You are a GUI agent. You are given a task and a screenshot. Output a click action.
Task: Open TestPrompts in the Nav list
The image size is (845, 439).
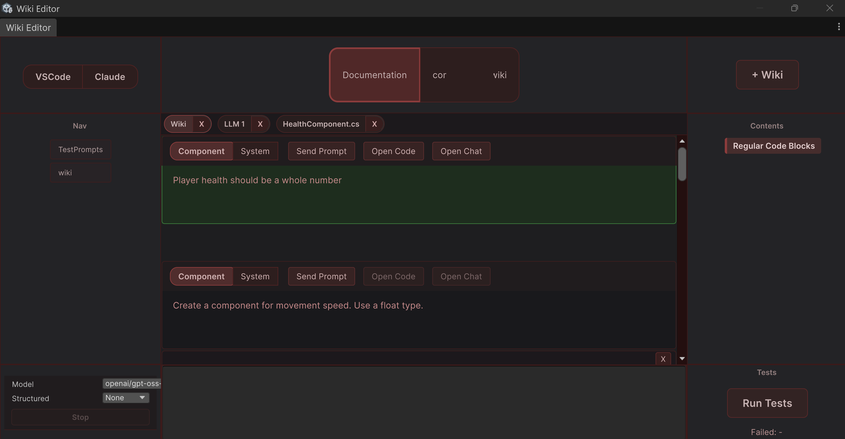tap(80, 149)
